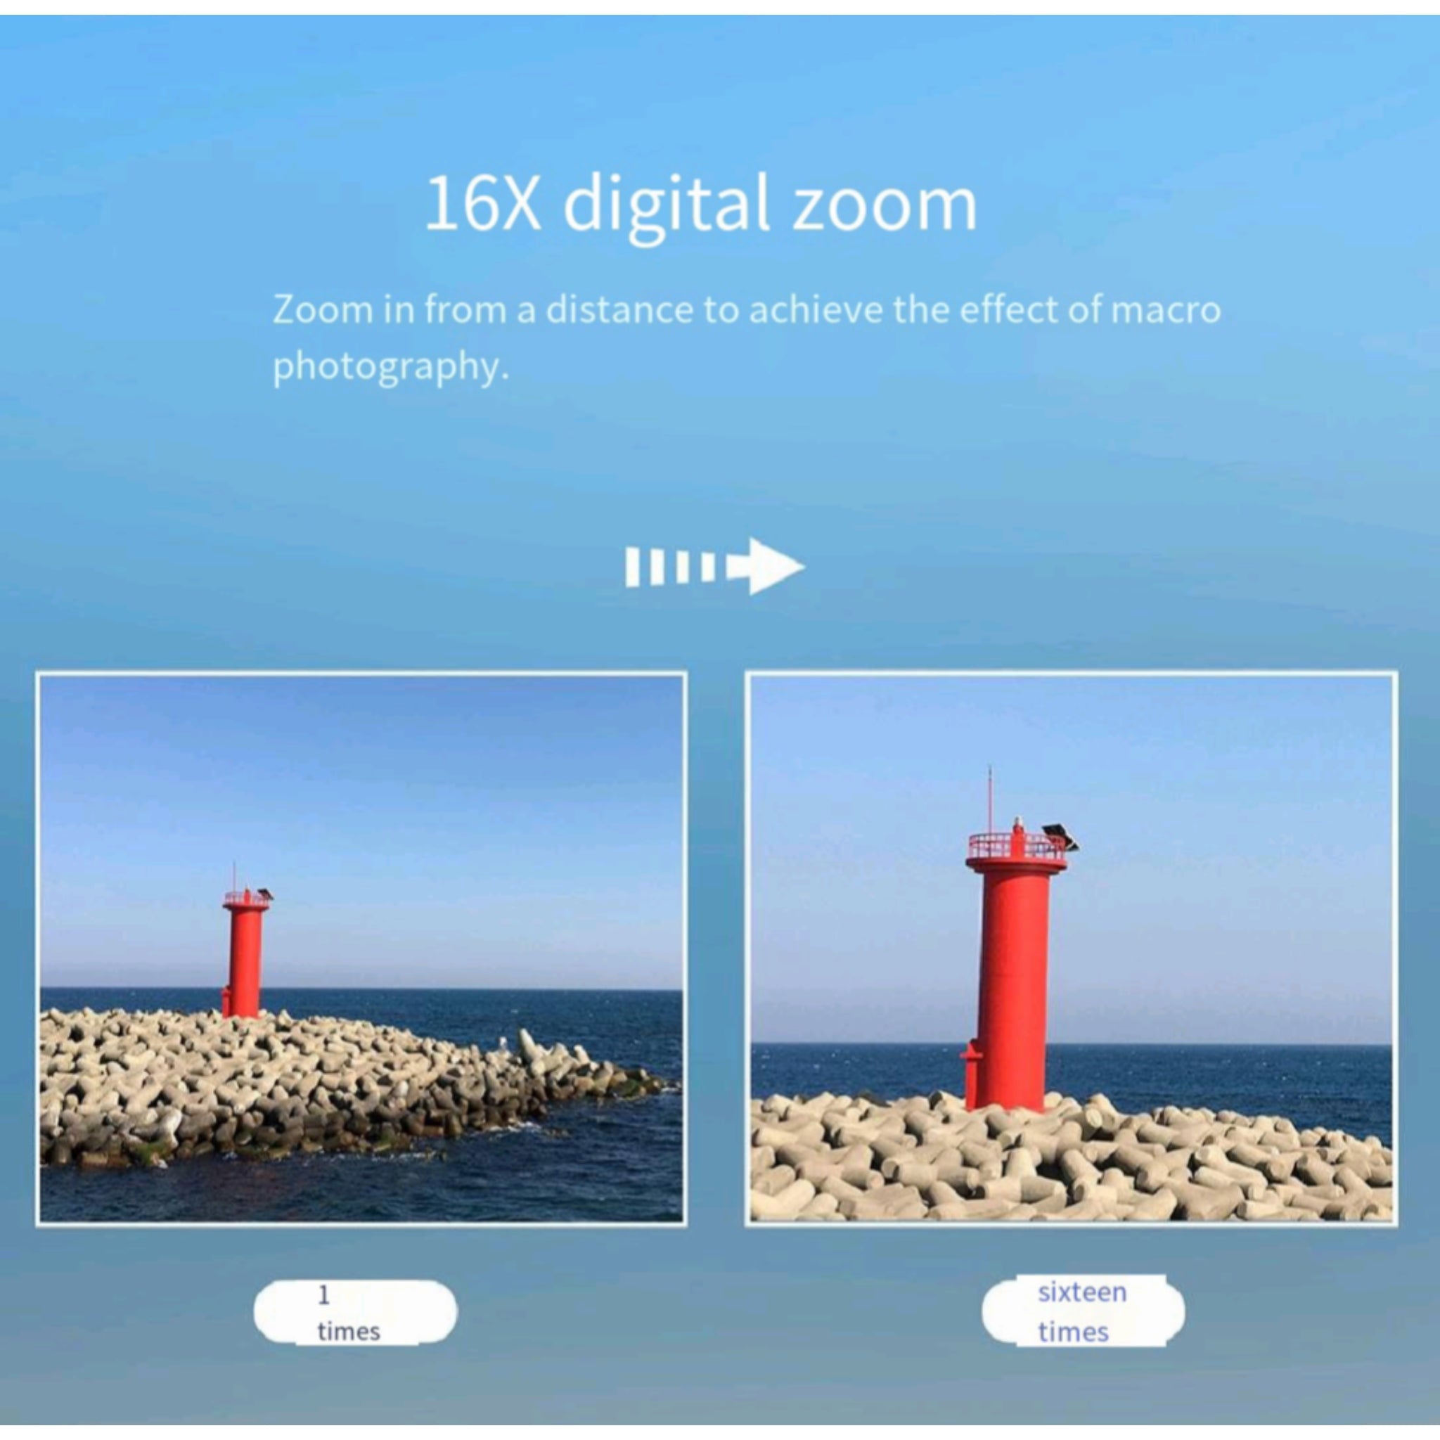Select the '1 times' label pill
This screenshot has width=1440, height=1440.
point(356,1313)
